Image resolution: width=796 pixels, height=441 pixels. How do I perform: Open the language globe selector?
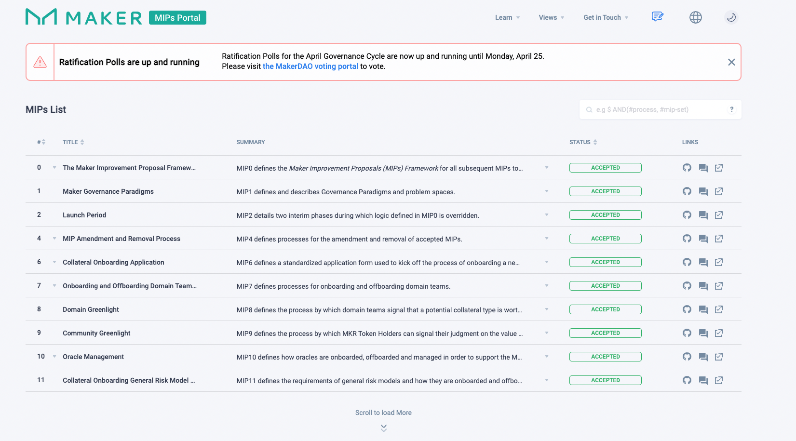(x=696, y=17)
